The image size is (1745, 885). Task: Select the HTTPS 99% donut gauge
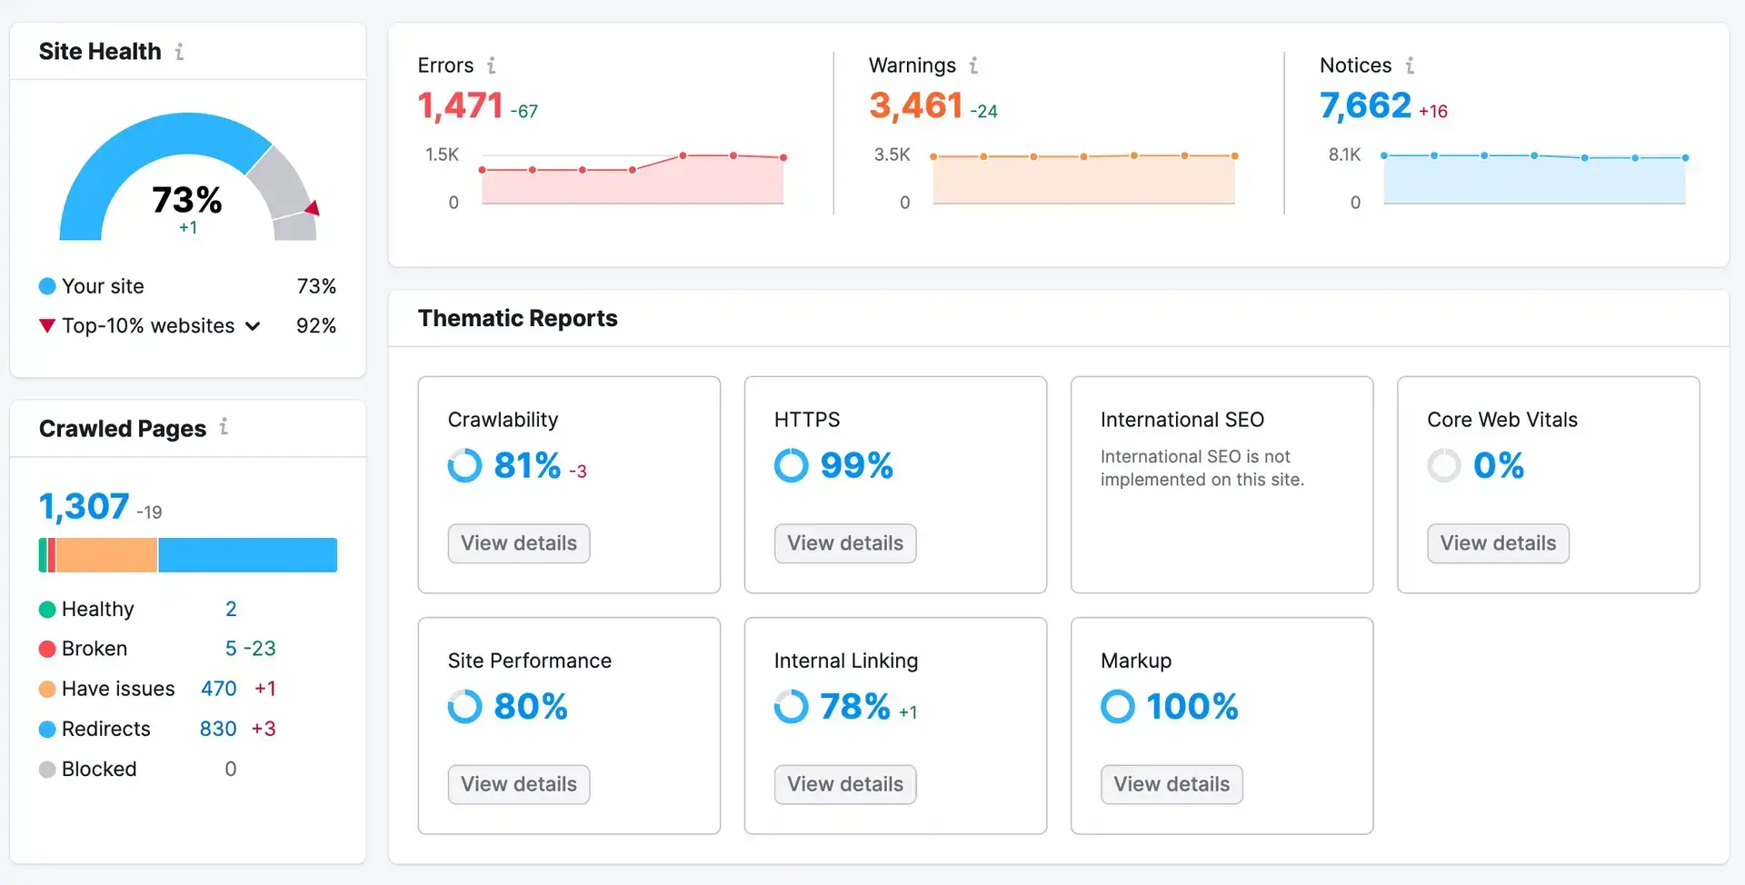(x=791, y=465)
